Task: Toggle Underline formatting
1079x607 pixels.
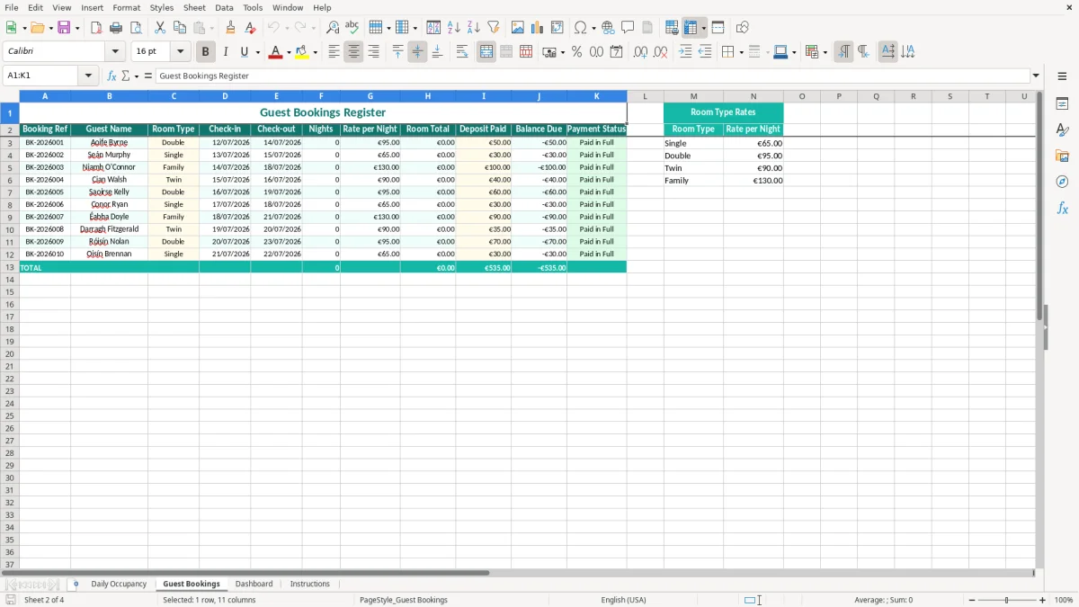Action: pyautogui.click(x=244, y=52)
